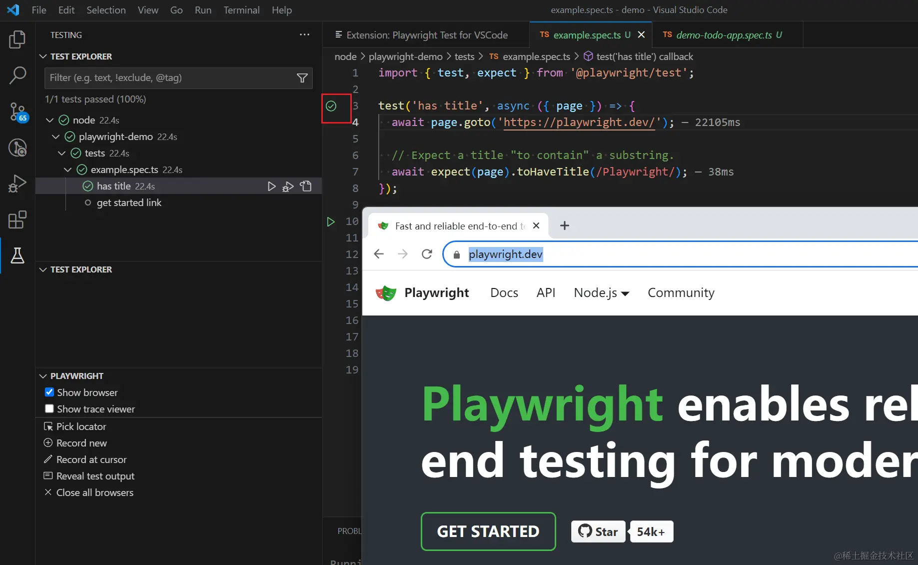918x565 pixels.
Task: Open the Testing flask view
Action: pyautogui.click(x=17, y=255)
